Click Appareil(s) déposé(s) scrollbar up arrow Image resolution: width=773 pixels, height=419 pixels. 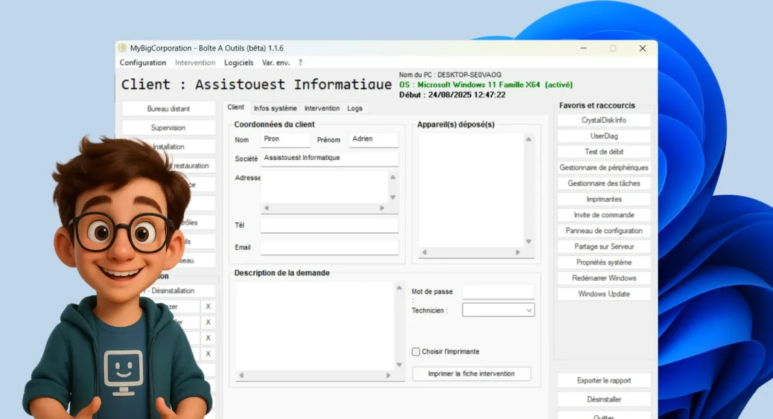[x=529, y=139]
